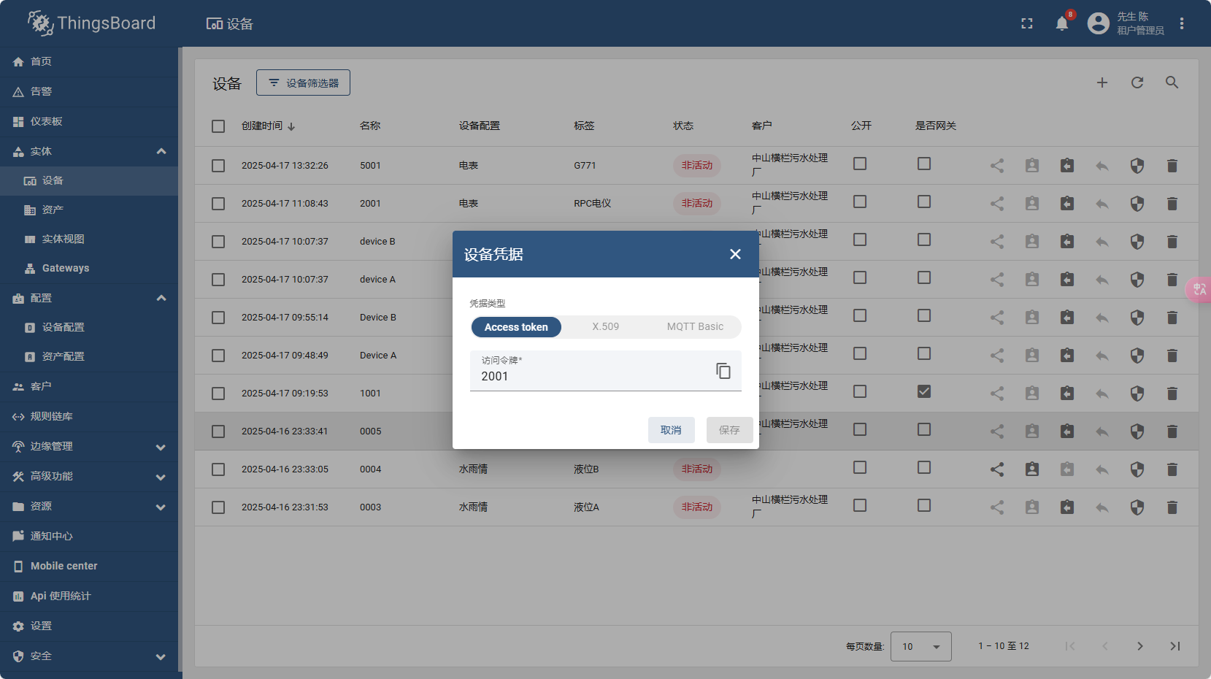Image resolution: width=1211 pixels, height=679 pixels.
Task: Switch to X.509 credential type
Action: point(605,327)
